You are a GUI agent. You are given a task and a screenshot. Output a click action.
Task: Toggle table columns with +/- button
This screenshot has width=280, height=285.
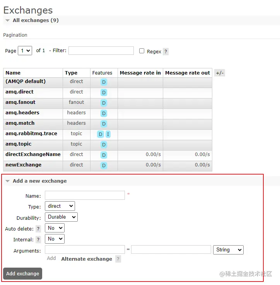[x=220, y=73]
